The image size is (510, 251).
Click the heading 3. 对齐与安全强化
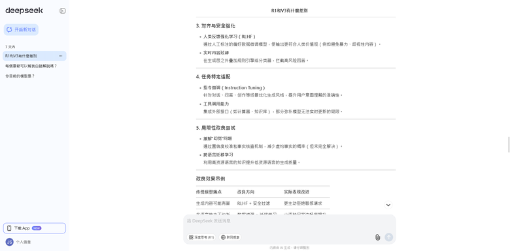point(216,26)
